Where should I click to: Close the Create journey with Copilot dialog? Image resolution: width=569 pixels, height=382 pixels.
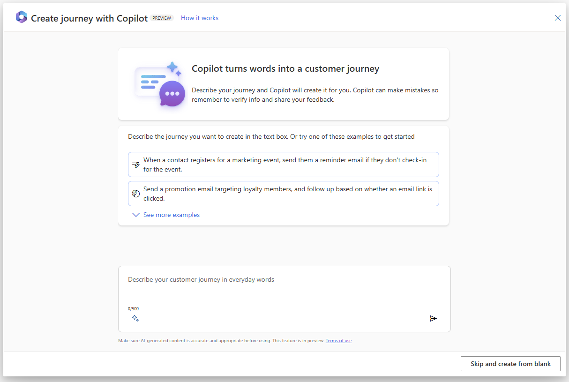558,18
